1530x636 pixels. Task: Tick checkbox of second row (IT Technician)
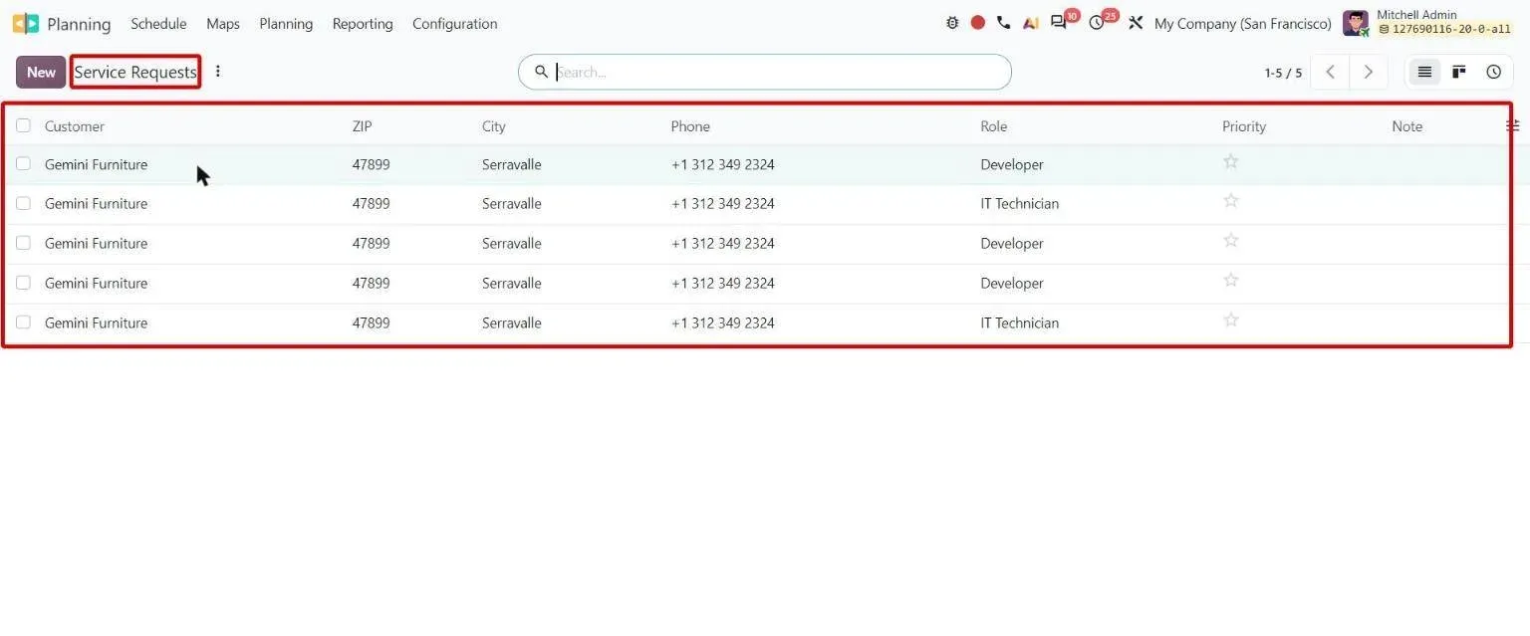[23, 203]
